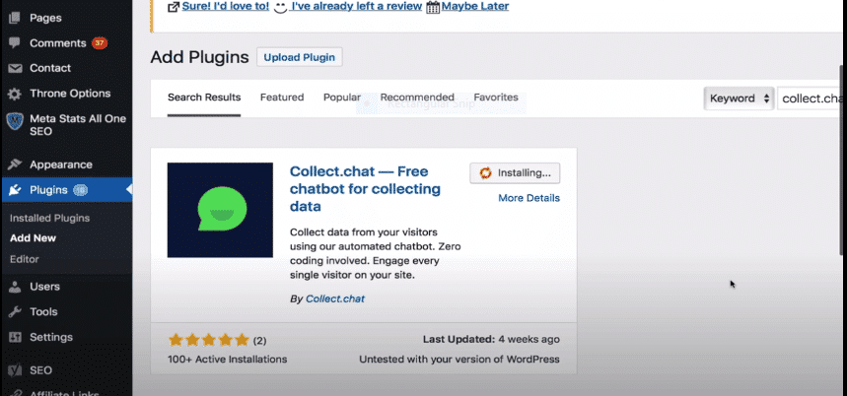Click the Upload Plugin button

coord(299,57)
